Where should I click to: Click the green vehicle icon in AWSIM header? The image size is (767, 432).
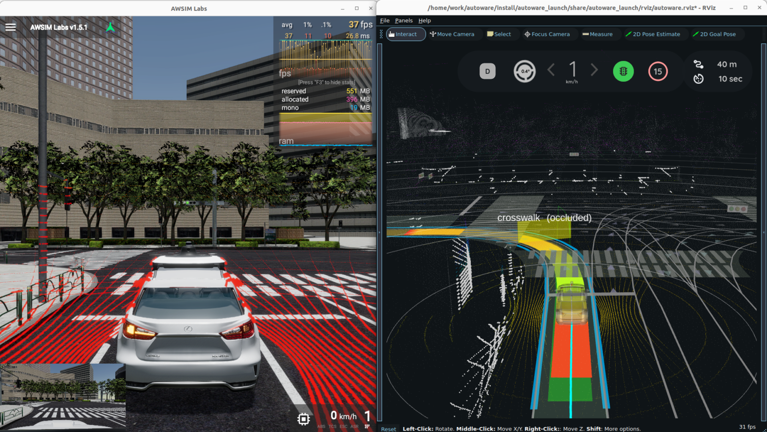110,27
